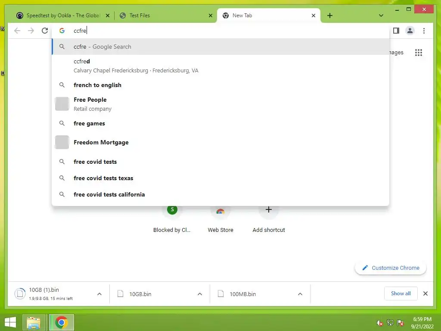441x331 pixels.
Task: Click Show all downloads
Action: (401, 294)
